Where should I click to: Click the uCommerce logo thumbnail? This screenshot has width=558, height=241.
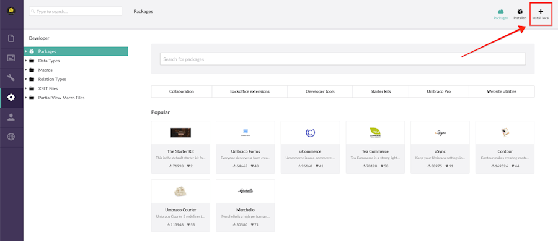coord(310,133)
